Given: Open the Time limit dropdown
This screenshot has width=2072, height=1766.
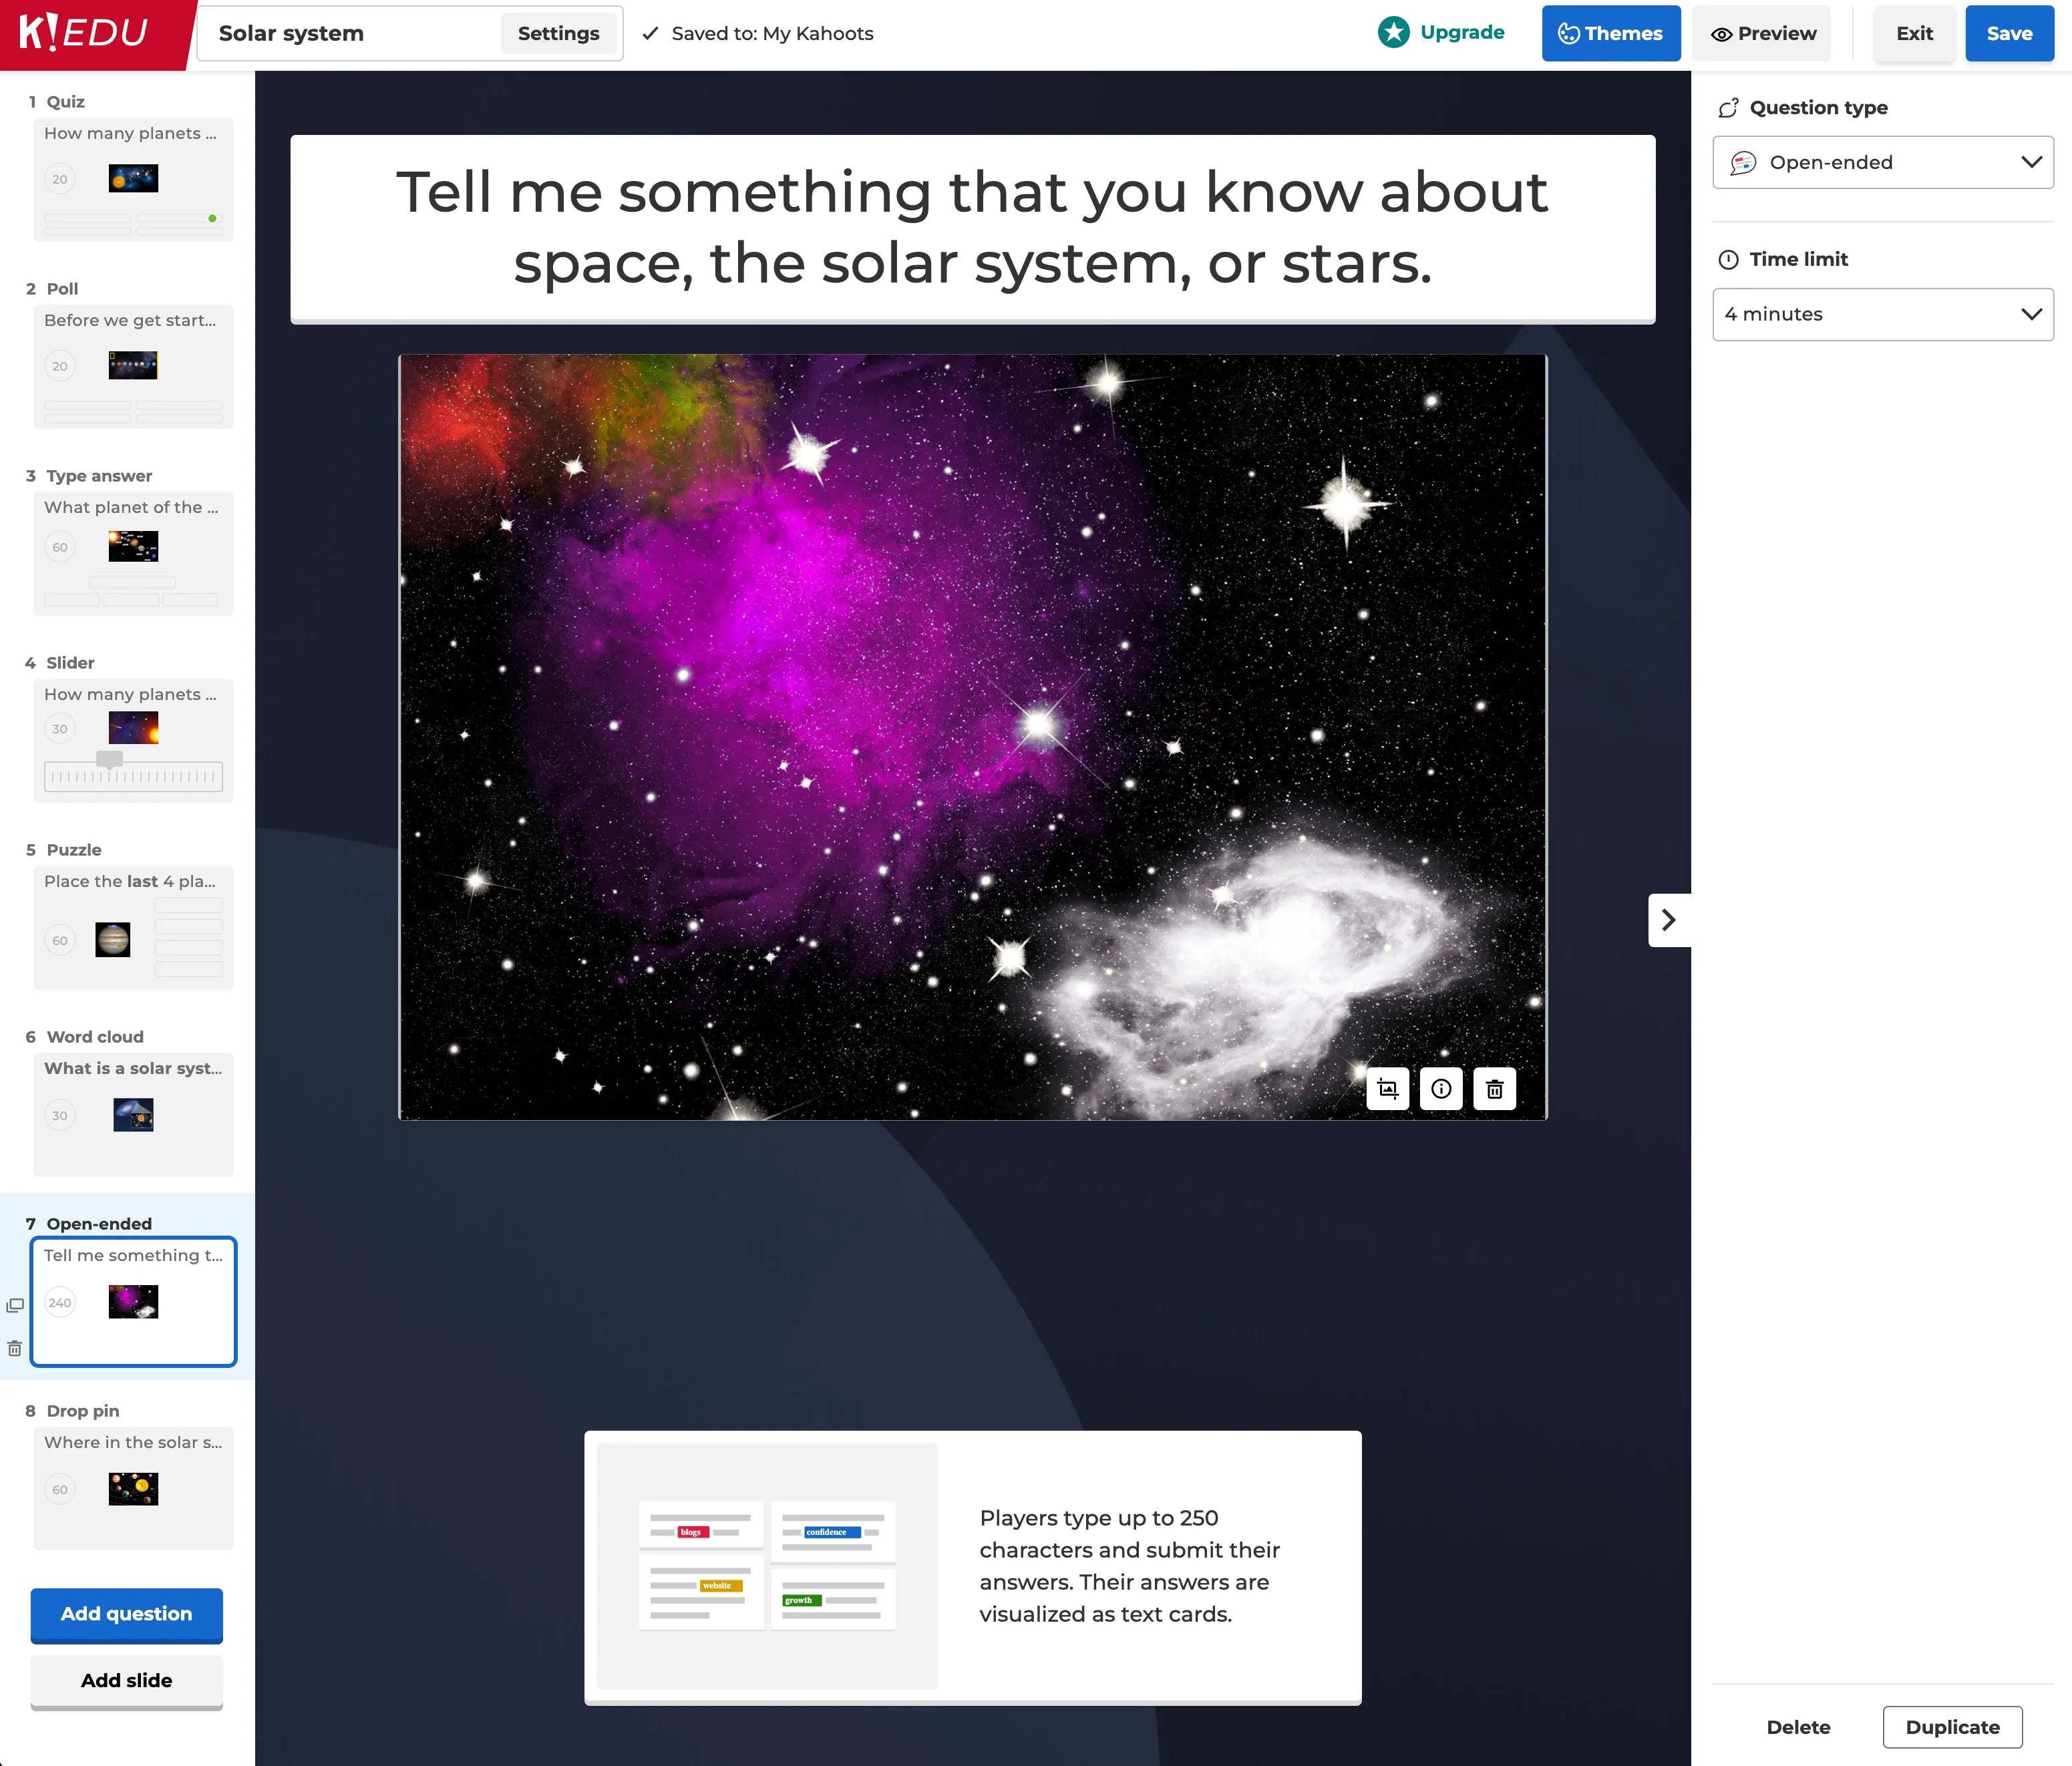Looking at the screenshot, I should [1882, 314].
